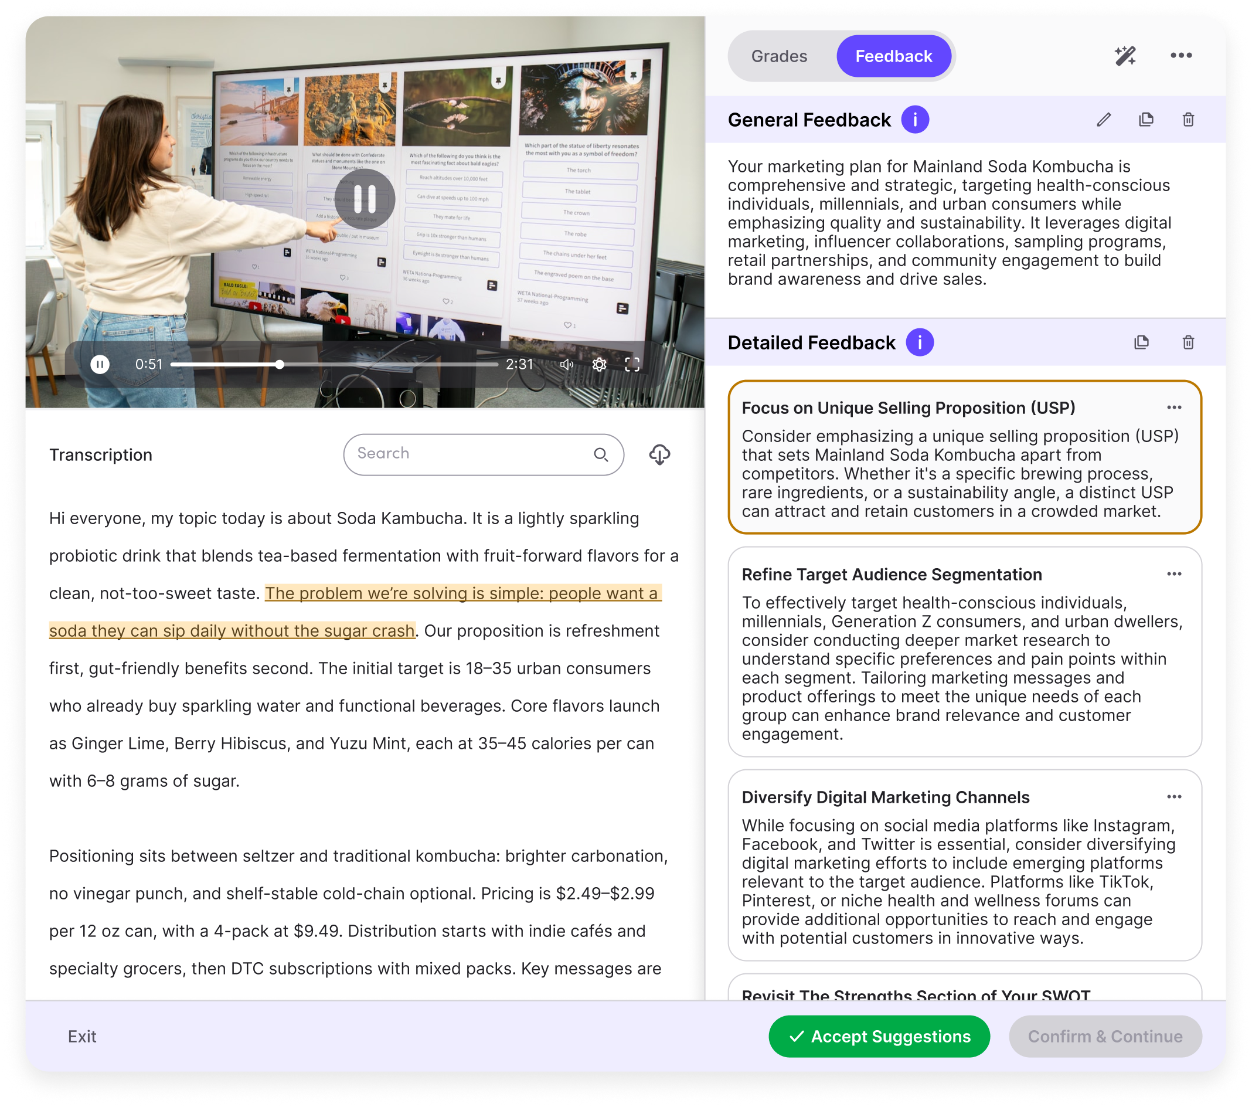Viewport: 1252px width, 1107px height.
Task: Click the General Feedback body paragraph
Action: pos(949,222)
